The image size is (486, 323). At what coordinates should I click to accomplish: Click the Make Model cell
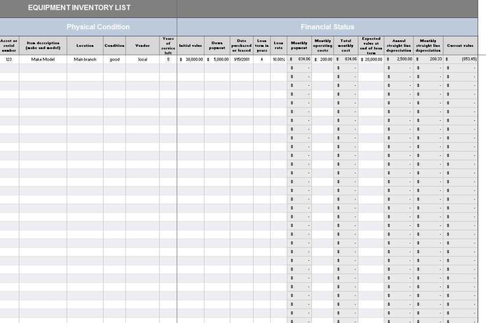pos(44,59)
